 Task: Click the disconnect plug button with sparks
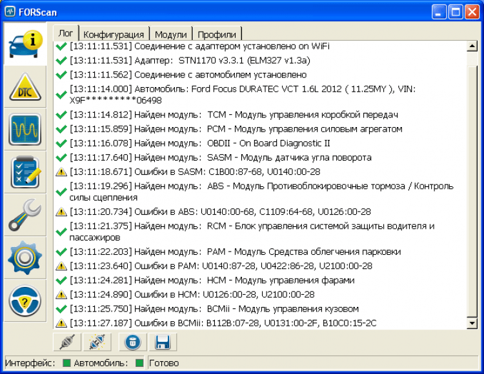click(97, 342)
